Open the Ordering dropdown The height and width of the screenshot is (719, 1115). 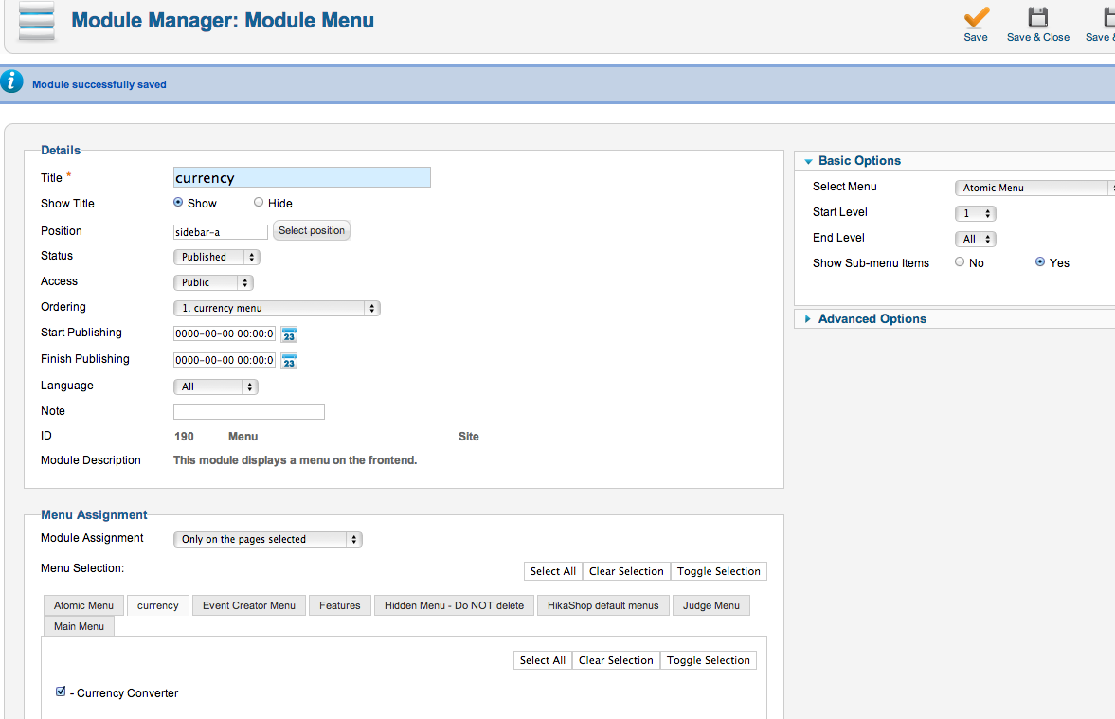click(277, 308)
